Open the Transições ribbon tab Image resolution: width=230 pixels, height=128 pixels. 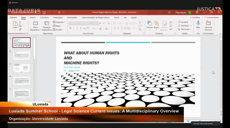58,17
